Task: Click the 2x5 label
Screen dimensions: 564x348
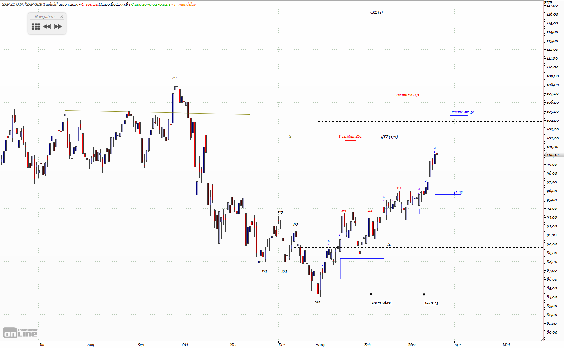Action: (x=280, y=212)
